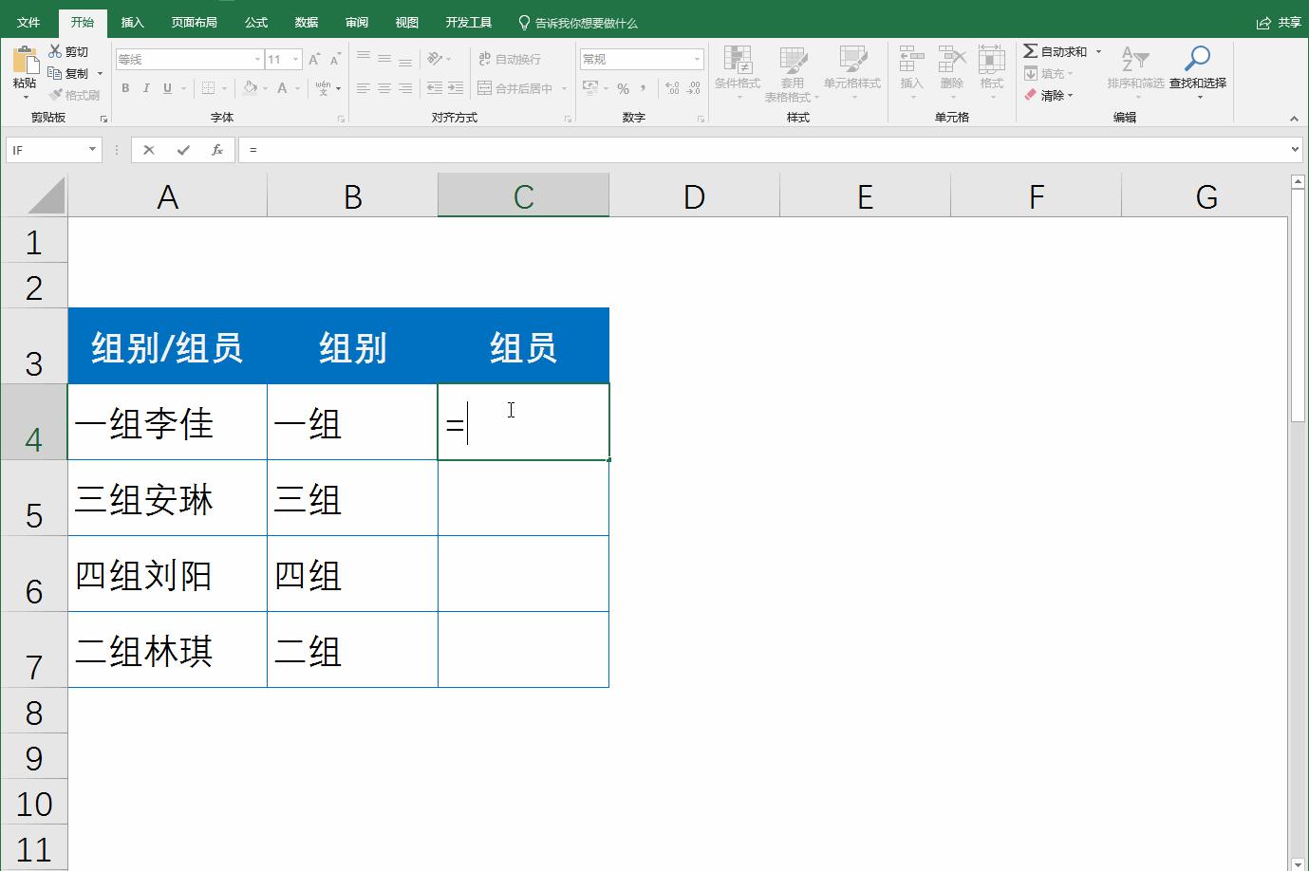Switch to the 插入 ribbon tab

132,21
